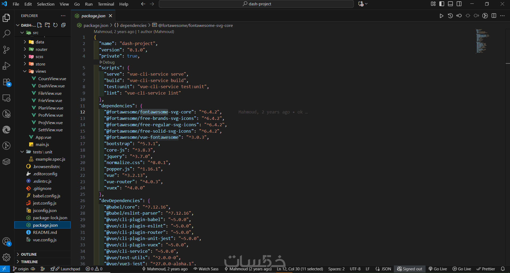The width and height of the screenshot is (510, 273).
Task: Open the File menu
Action: point(16,4)
